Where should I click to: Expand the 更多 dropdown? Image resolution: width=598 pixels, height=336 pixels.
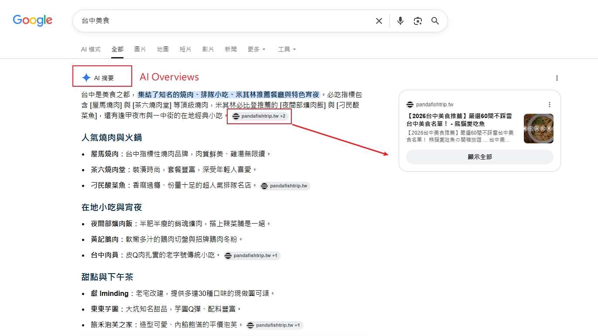[x=256, y=49]
